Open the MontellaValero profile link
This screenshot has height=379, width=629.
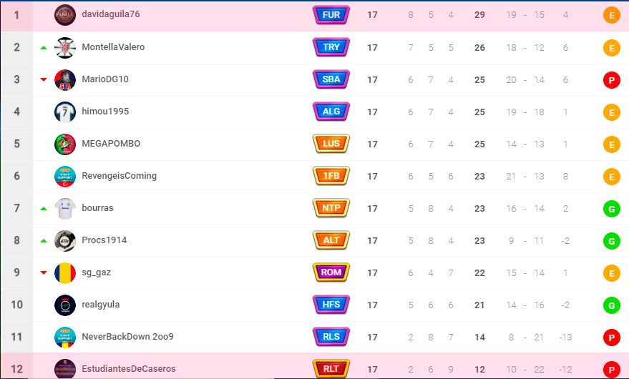coord(113,47)
